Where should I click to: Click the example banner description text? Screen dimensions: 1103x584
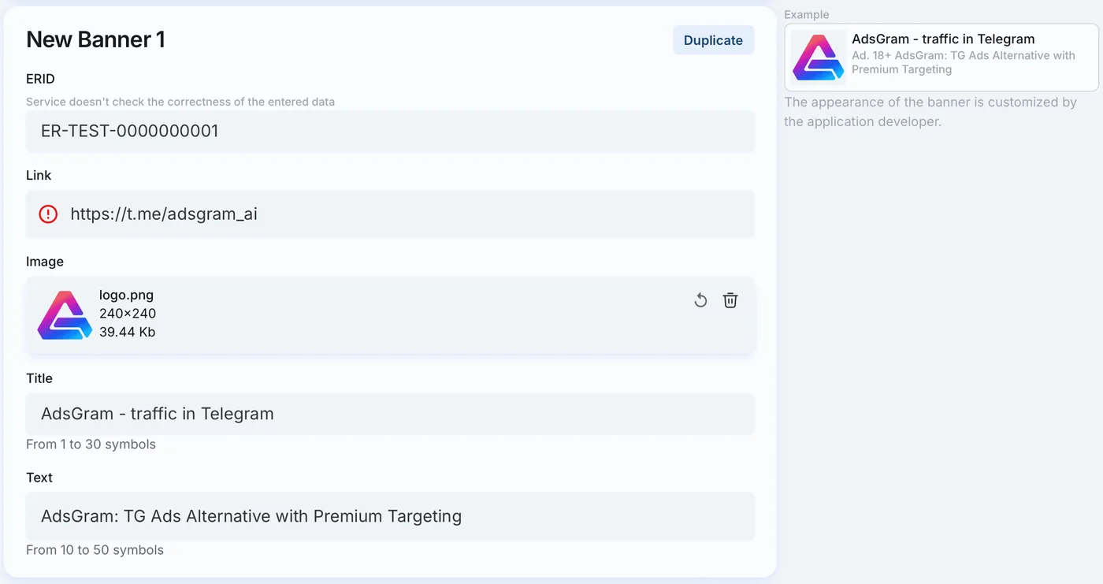964,62
